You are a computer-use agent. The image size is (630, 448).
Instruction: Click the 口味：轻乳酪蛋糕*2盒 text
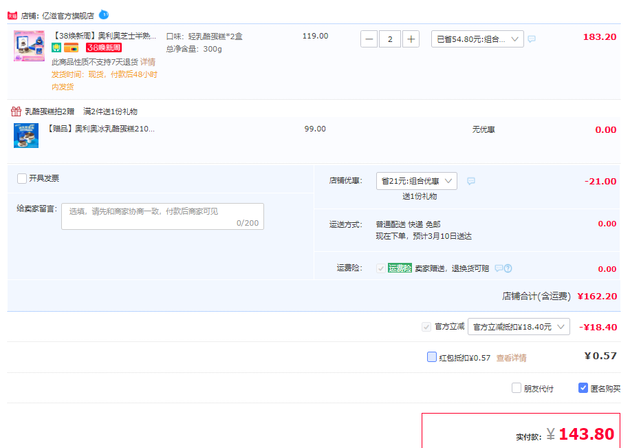point(204,36)
